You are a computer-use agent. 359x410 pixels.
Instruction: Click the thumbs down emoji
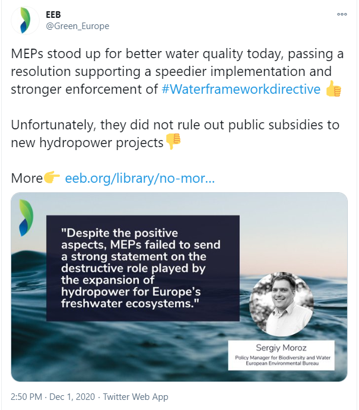(173, 143)
